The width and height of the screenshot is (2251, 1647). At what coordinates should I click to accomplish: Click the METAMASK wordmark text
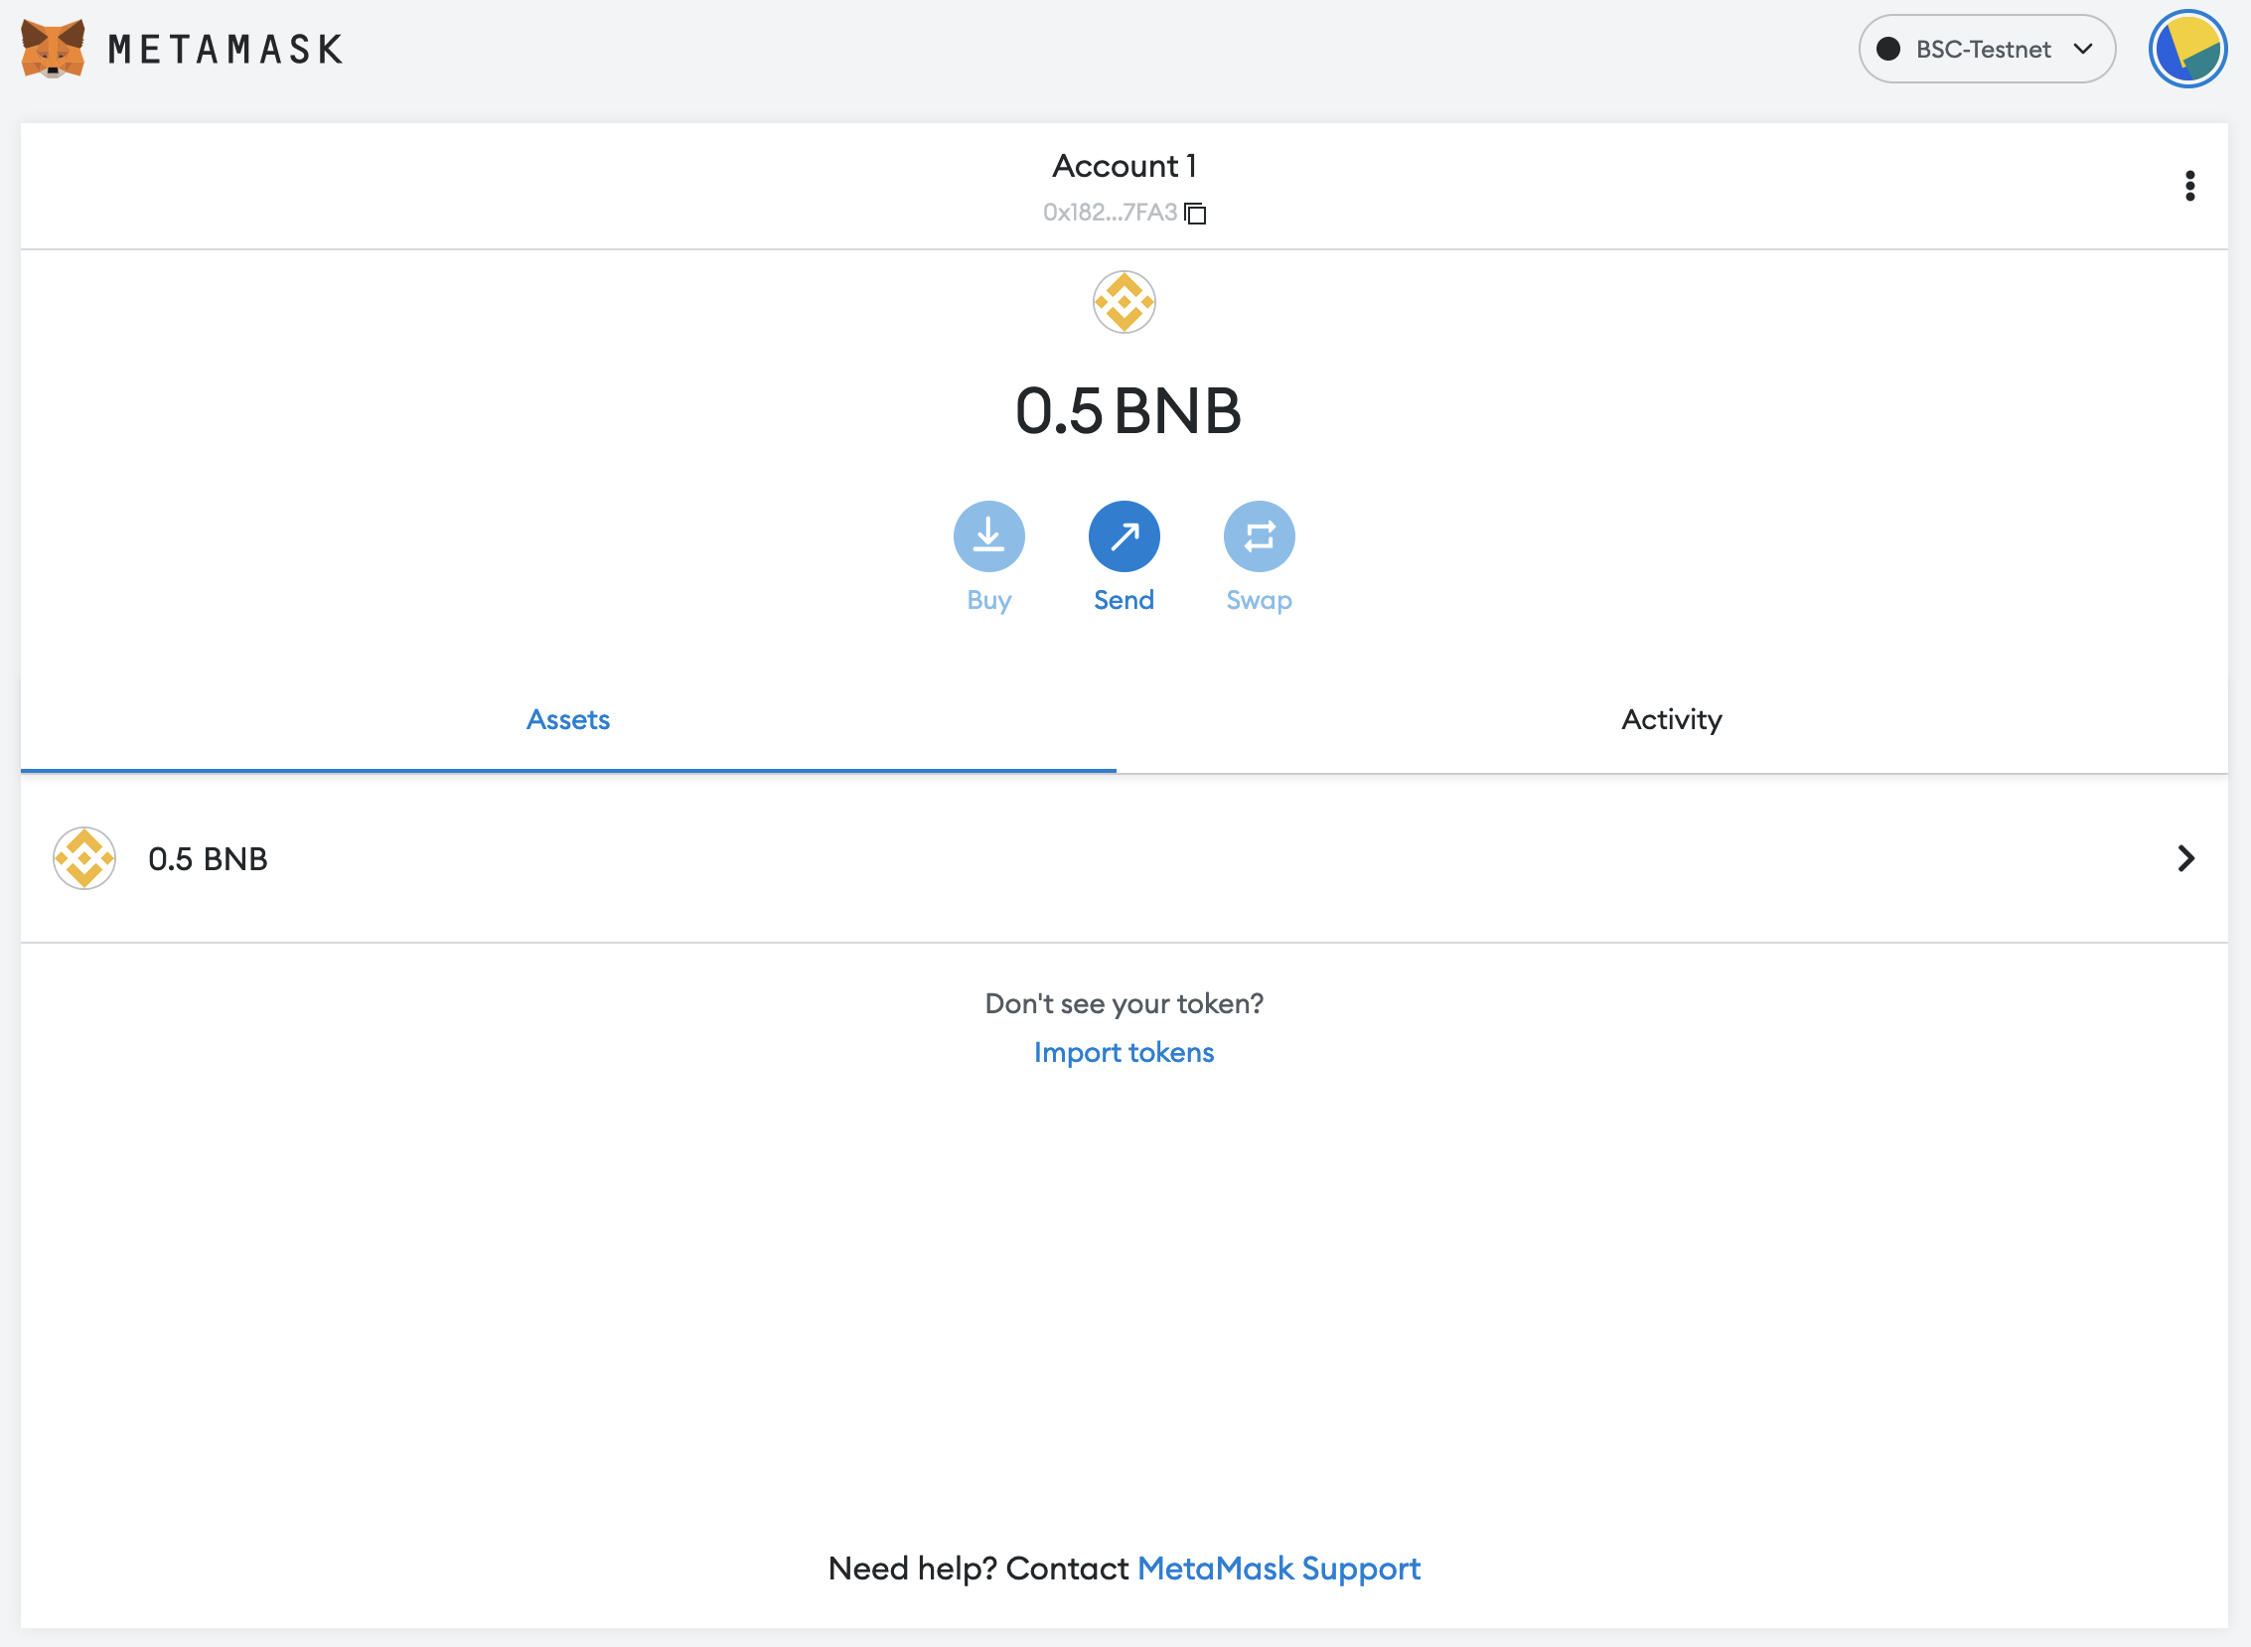(x=225, y=49)
